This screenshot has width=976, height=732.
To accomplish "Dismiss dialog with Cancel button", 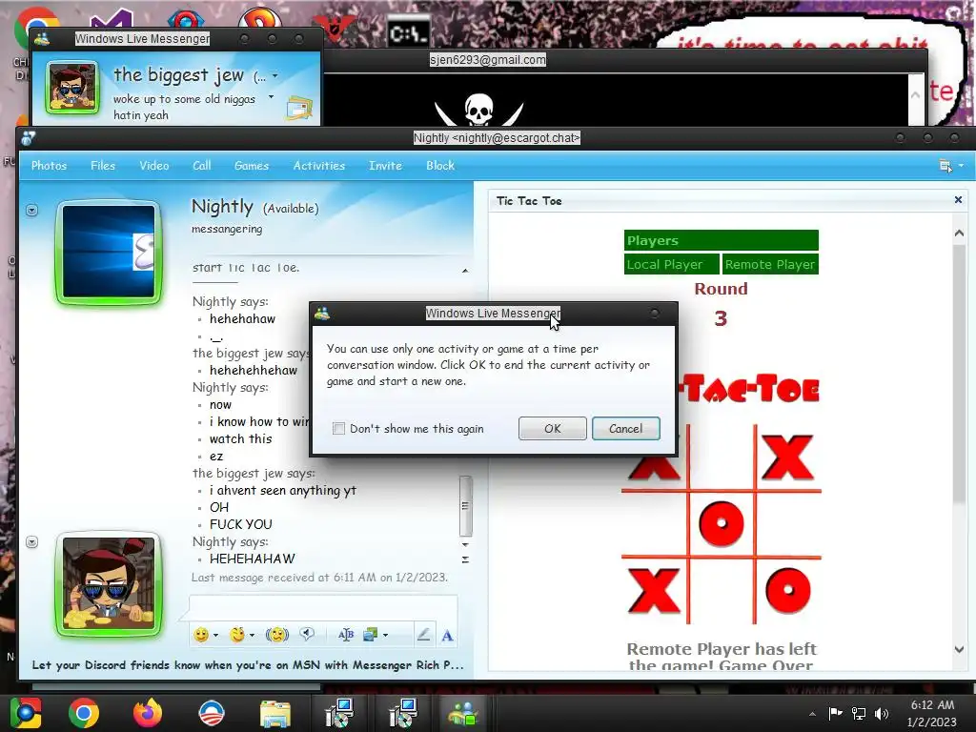I will pyautogui.click(x=625, y=428).
